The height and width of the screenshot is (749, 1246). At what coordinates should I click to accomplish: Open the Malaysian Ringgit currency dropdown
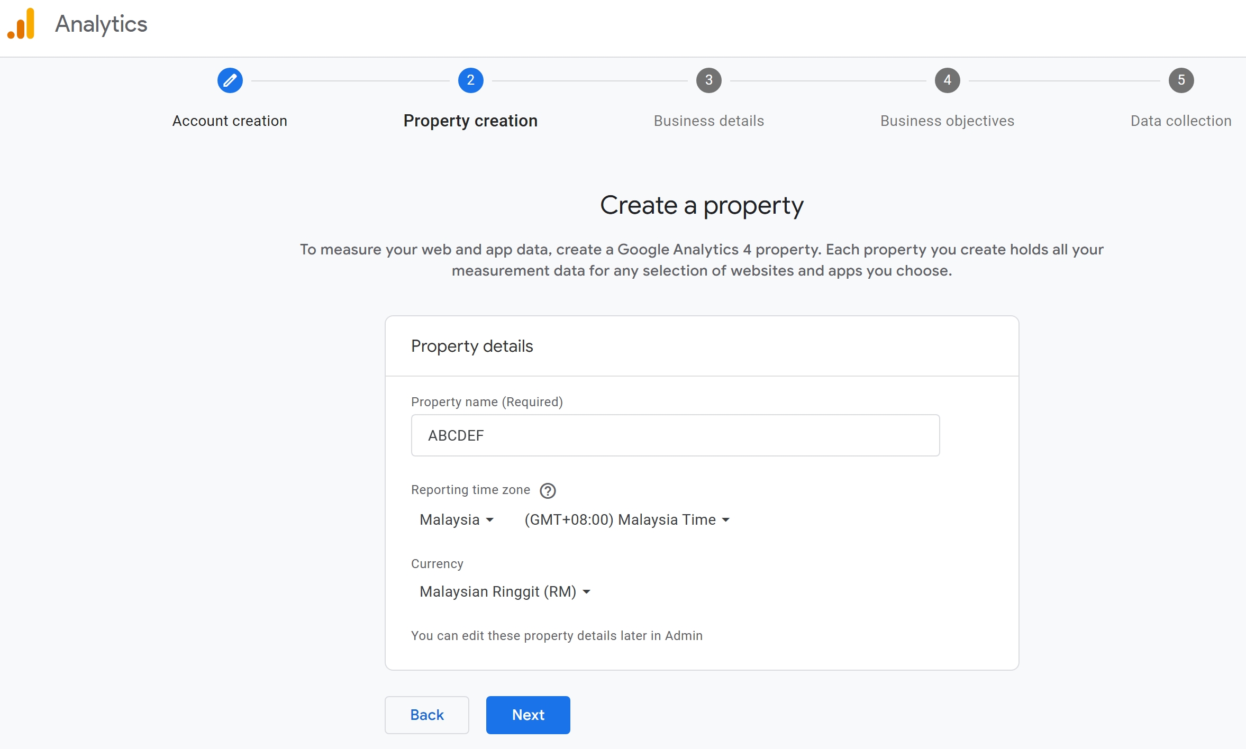pyautogui.click(x=505, y=591)
